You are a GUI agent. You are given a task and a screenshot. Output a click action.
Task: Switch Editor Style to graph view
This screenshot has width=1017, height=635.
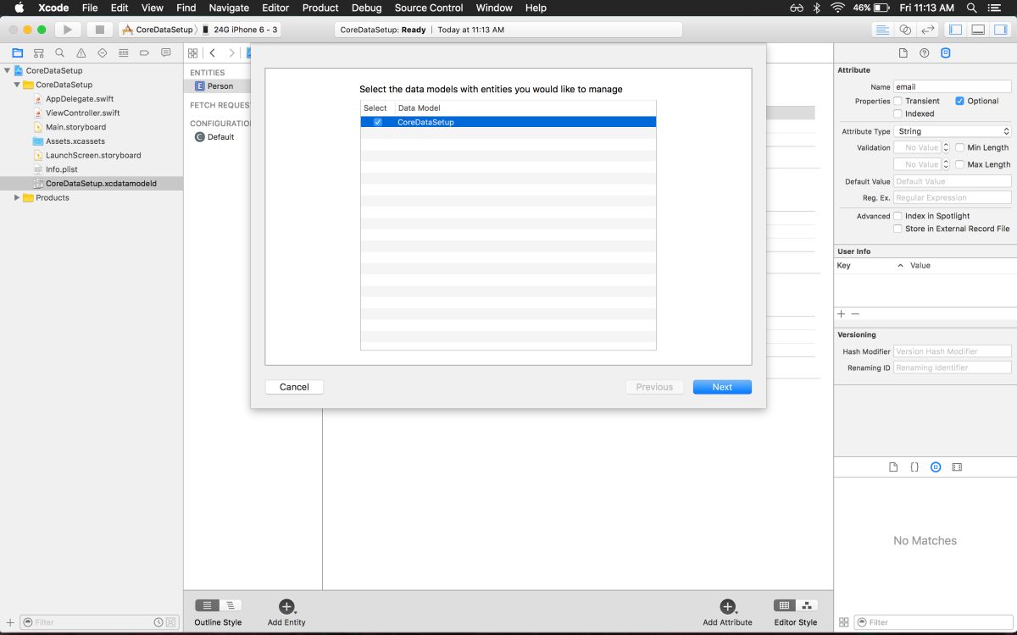pos(807,605)
